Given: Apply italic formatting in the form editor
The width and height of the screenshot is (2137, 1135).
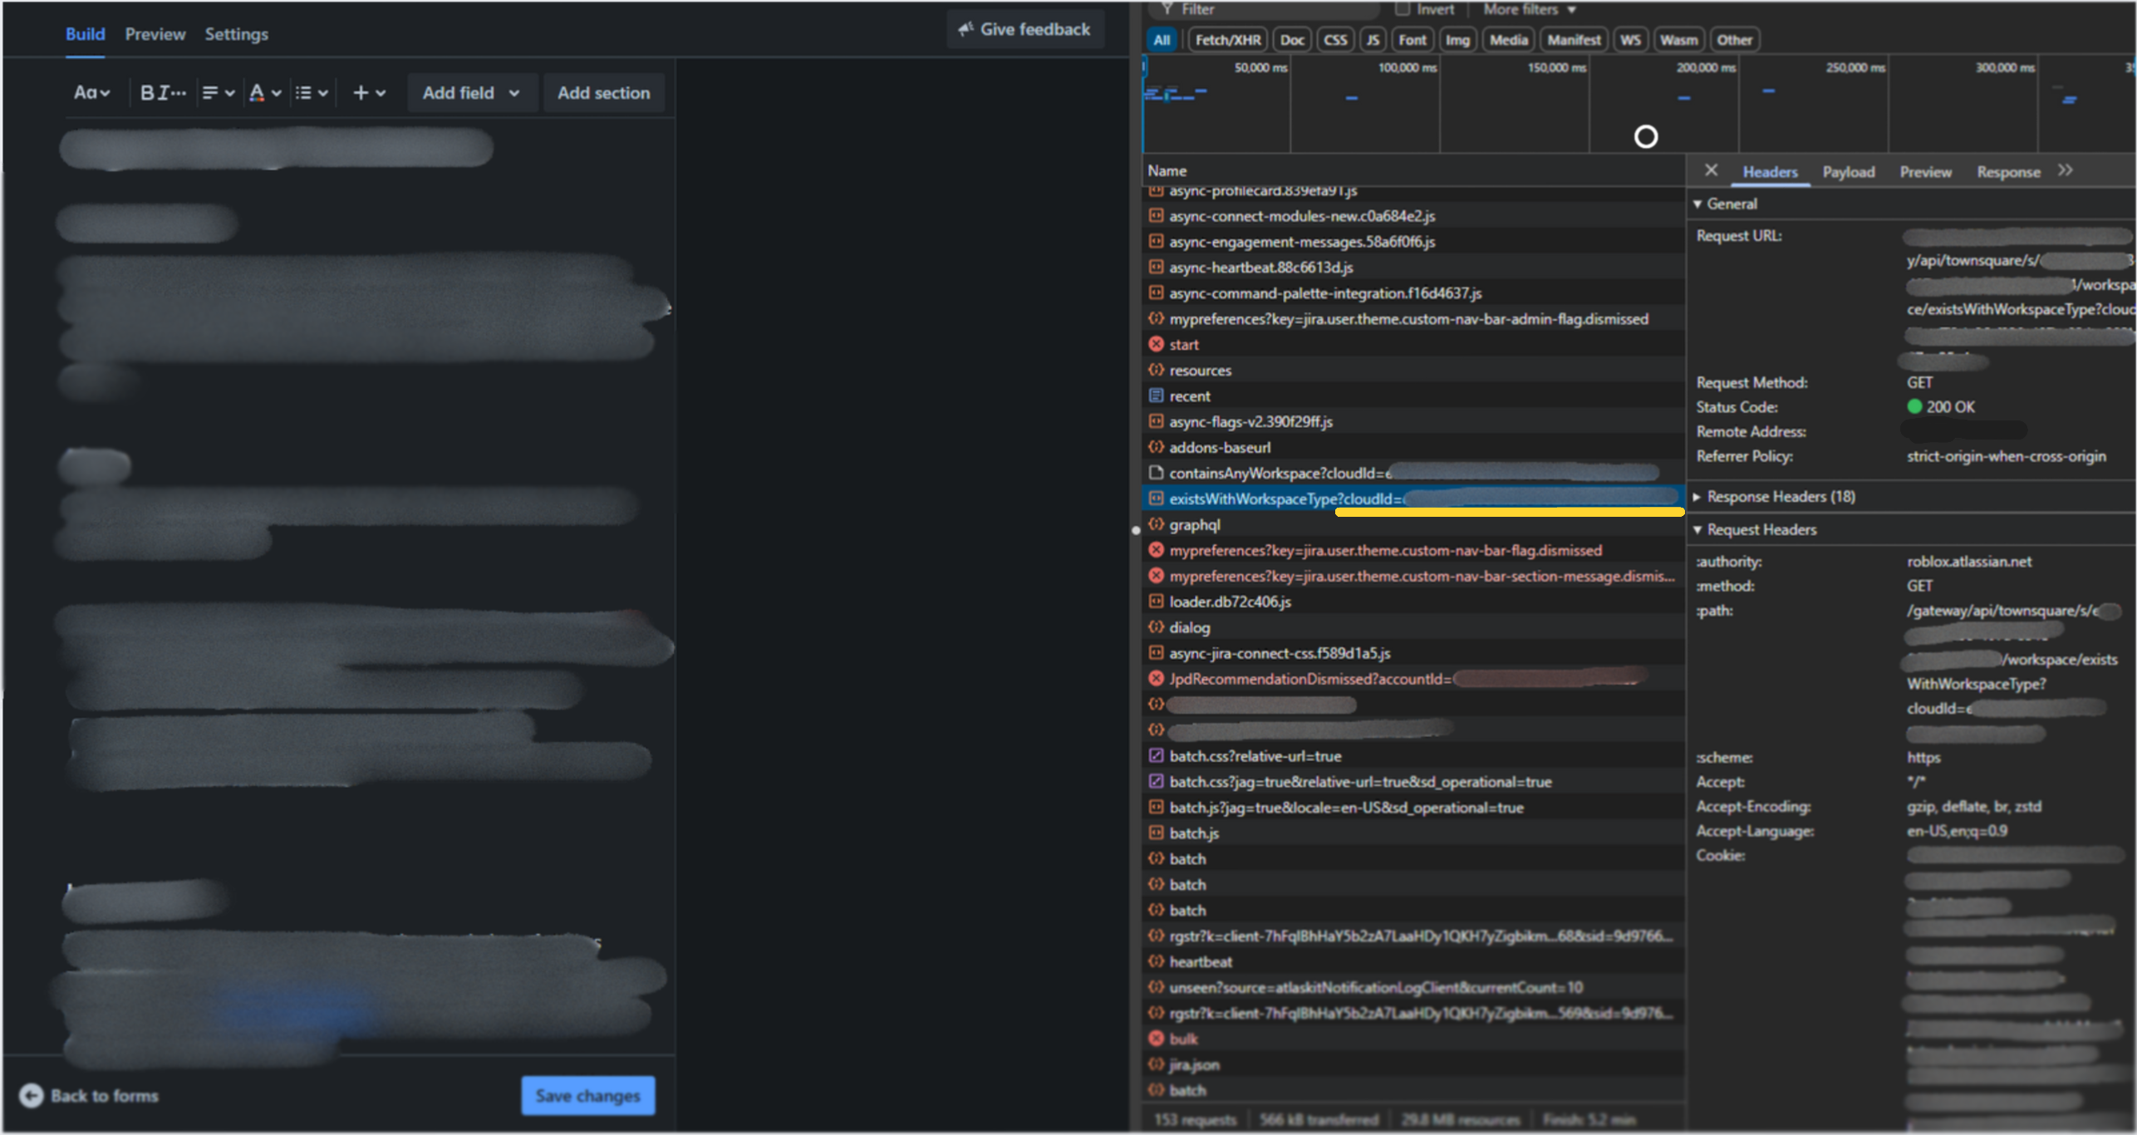Looking at the screenshot, I should (x=165, y=92).
